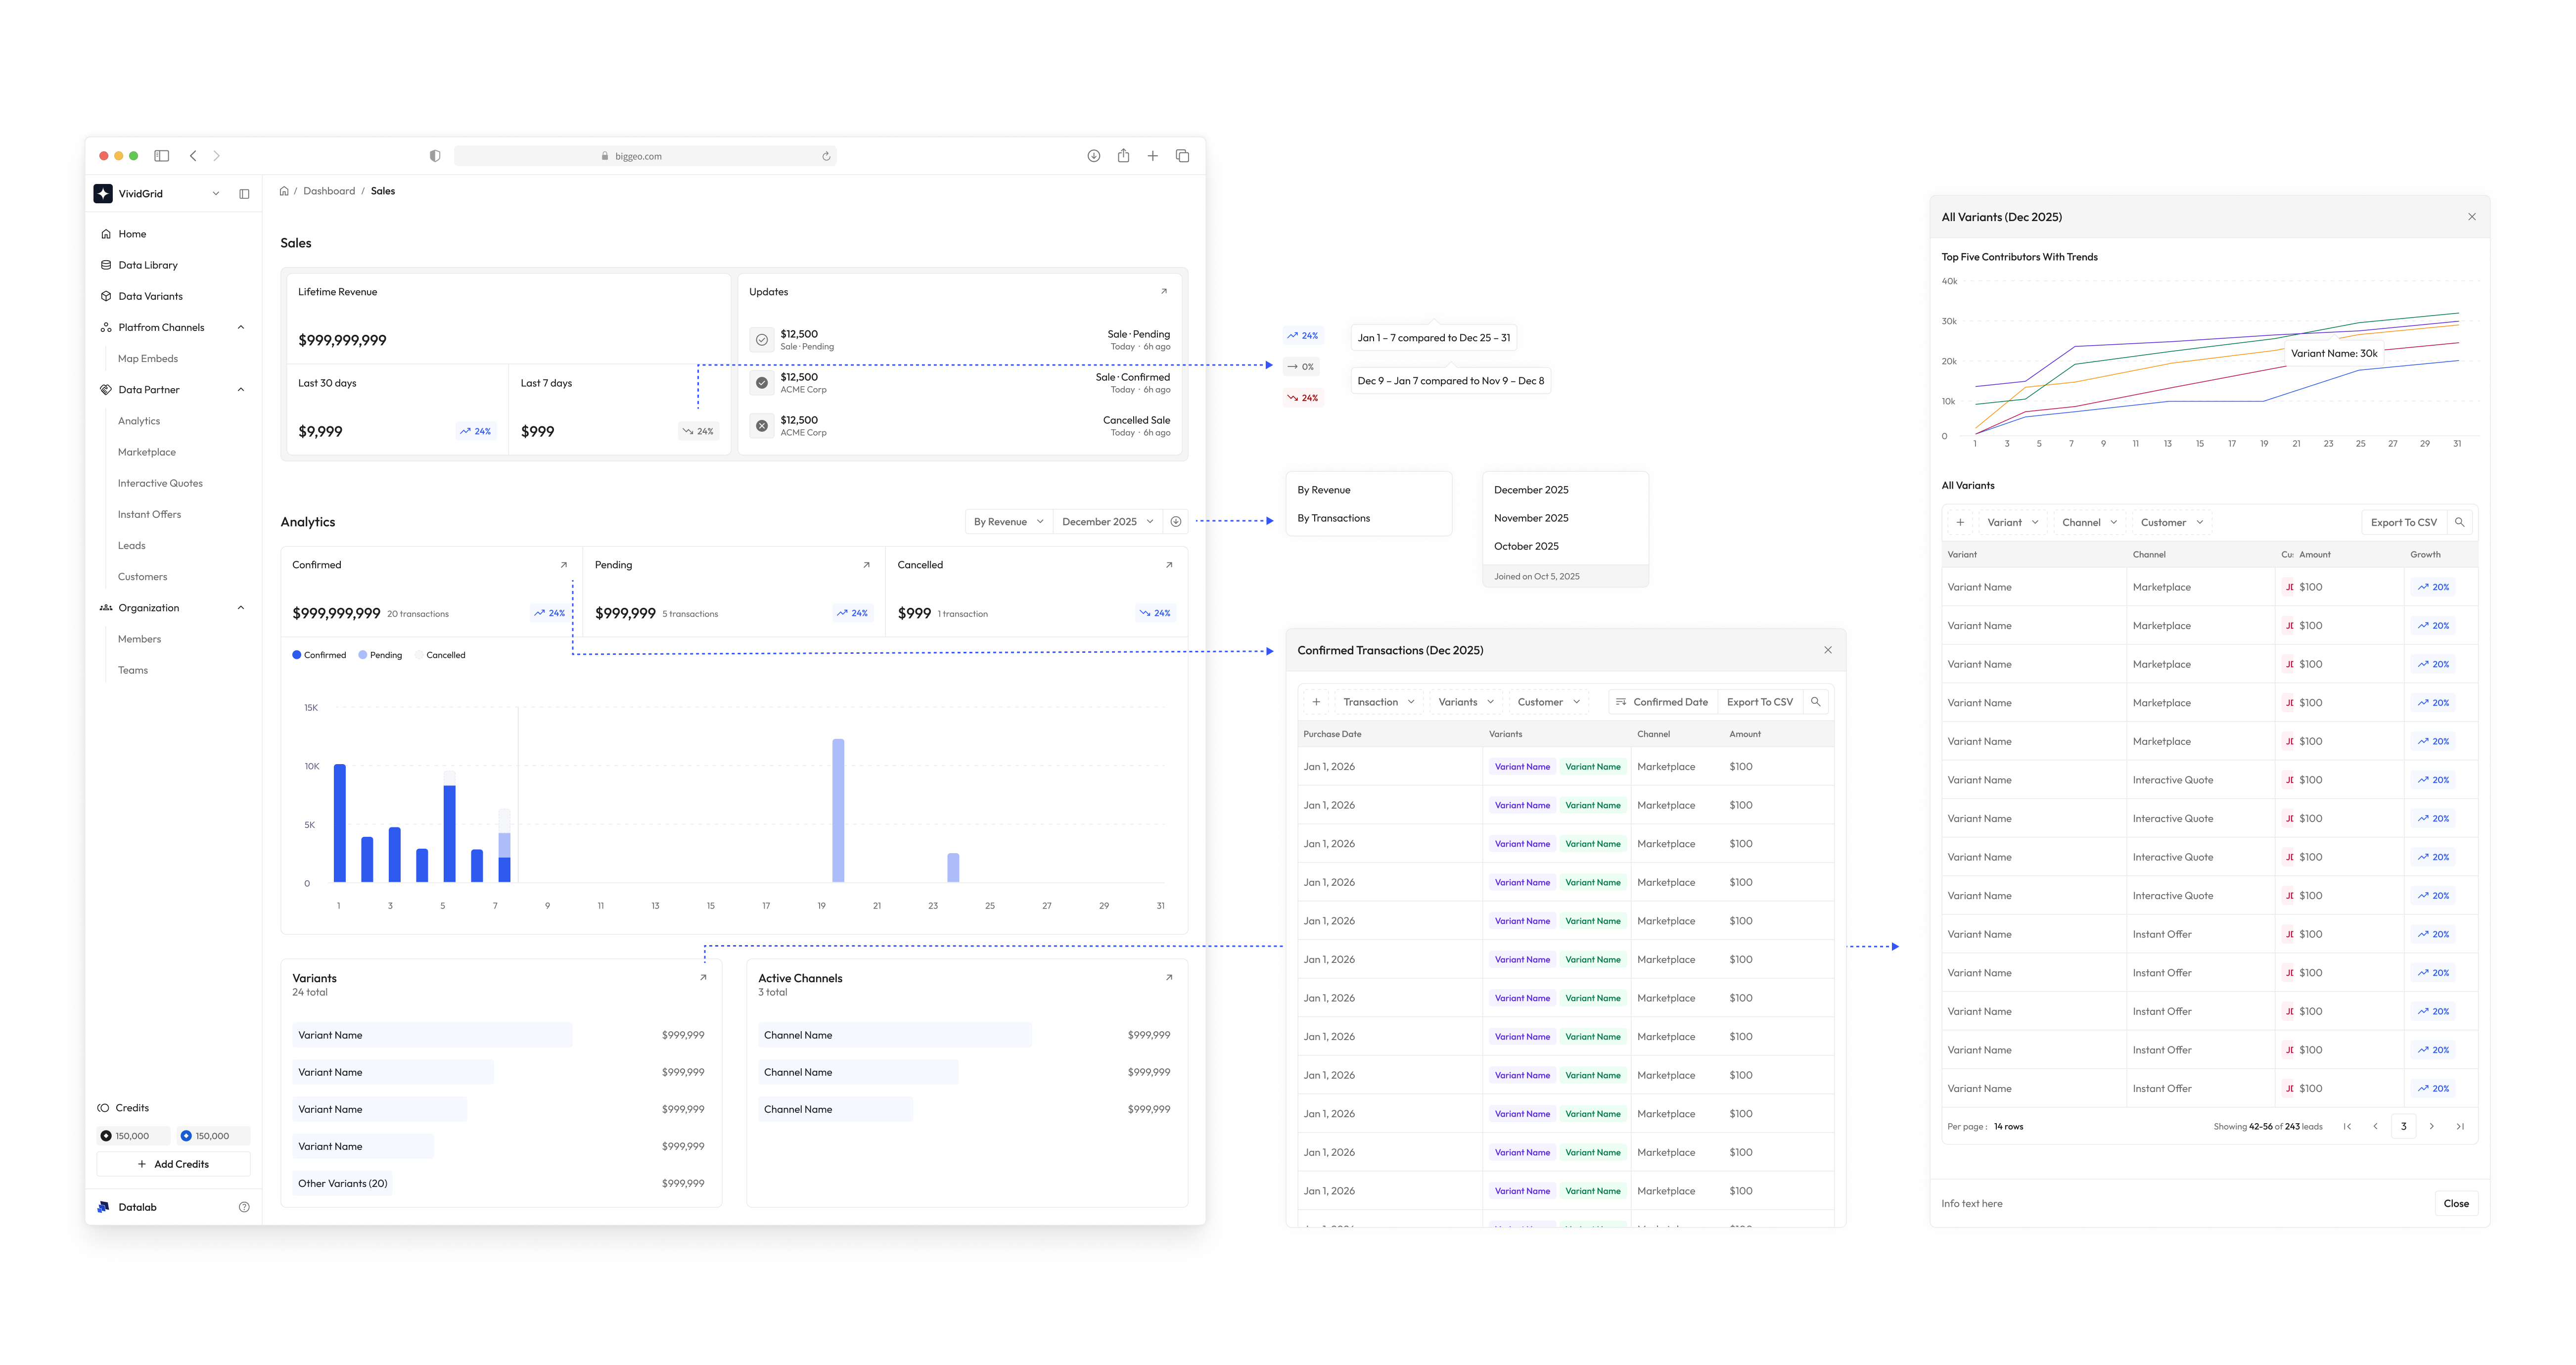Image resolution: width=2576 pixels, height=1365 pixels.
Task: Go to last page in pagination
Action: coord(2460,1126)
